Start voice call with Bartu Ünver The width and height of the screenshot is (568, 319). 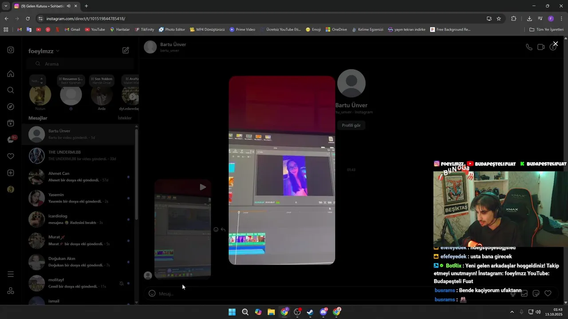pyautogui.click(x=529, y=47)
